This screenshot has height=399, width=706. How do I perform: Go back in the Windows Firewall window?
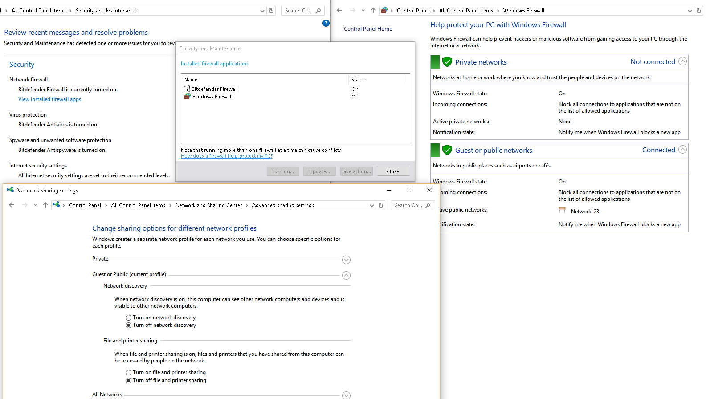coord(340,11)
